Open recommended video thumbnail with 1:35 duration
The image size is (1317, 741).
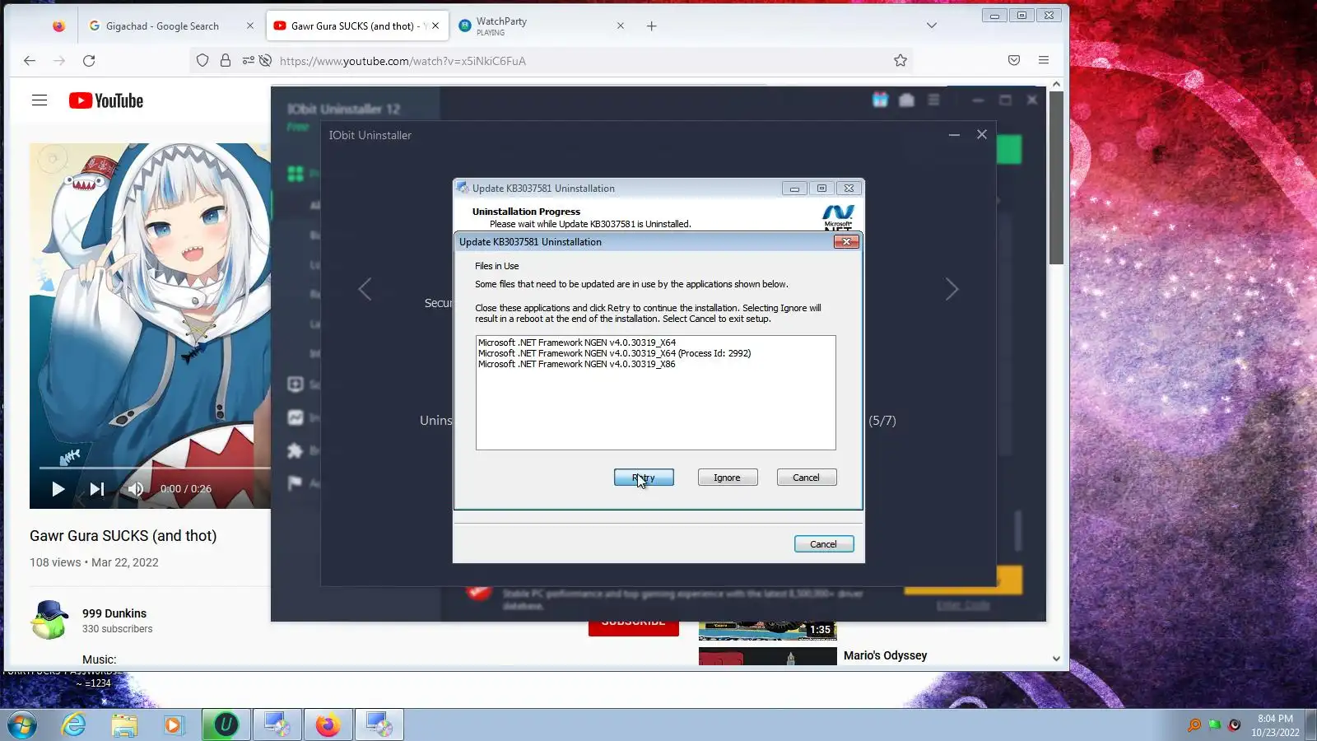coord(767,631)
